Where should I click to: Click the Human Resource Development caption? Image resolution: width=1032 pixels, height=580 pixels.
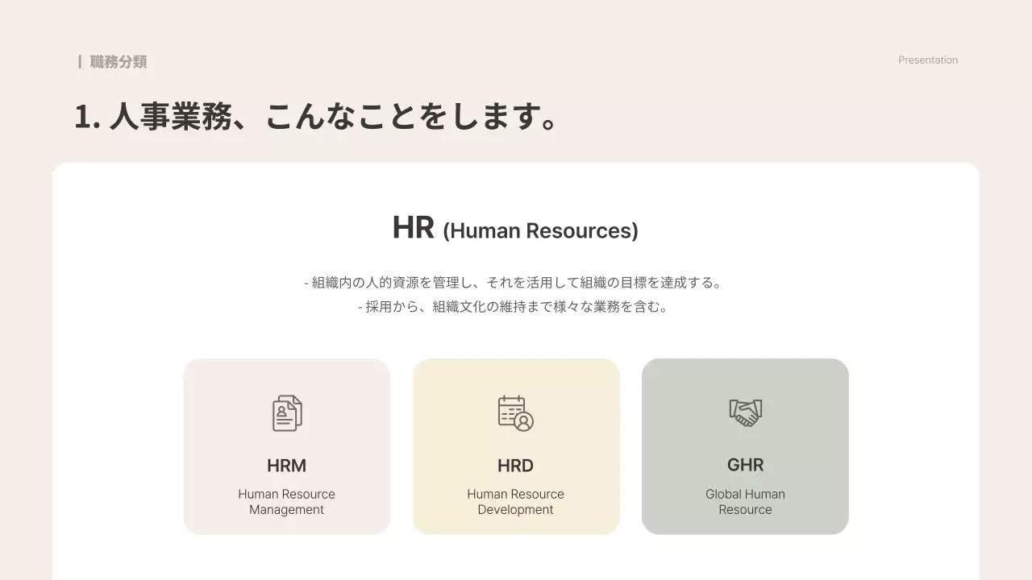[x=515, y=502]
